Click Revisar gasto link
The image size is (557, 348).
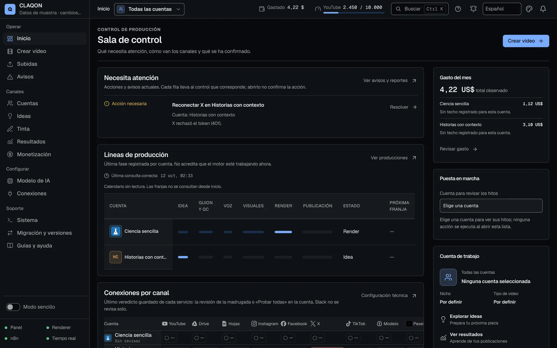(458, 149)
